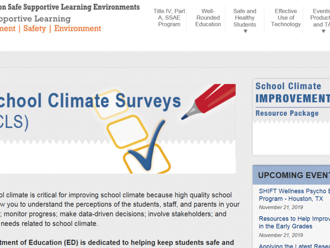This screenshot has height=248, width=330.
Task: Open the SHIFT Wellness Psycho event link
Action: tap(295, 195)
